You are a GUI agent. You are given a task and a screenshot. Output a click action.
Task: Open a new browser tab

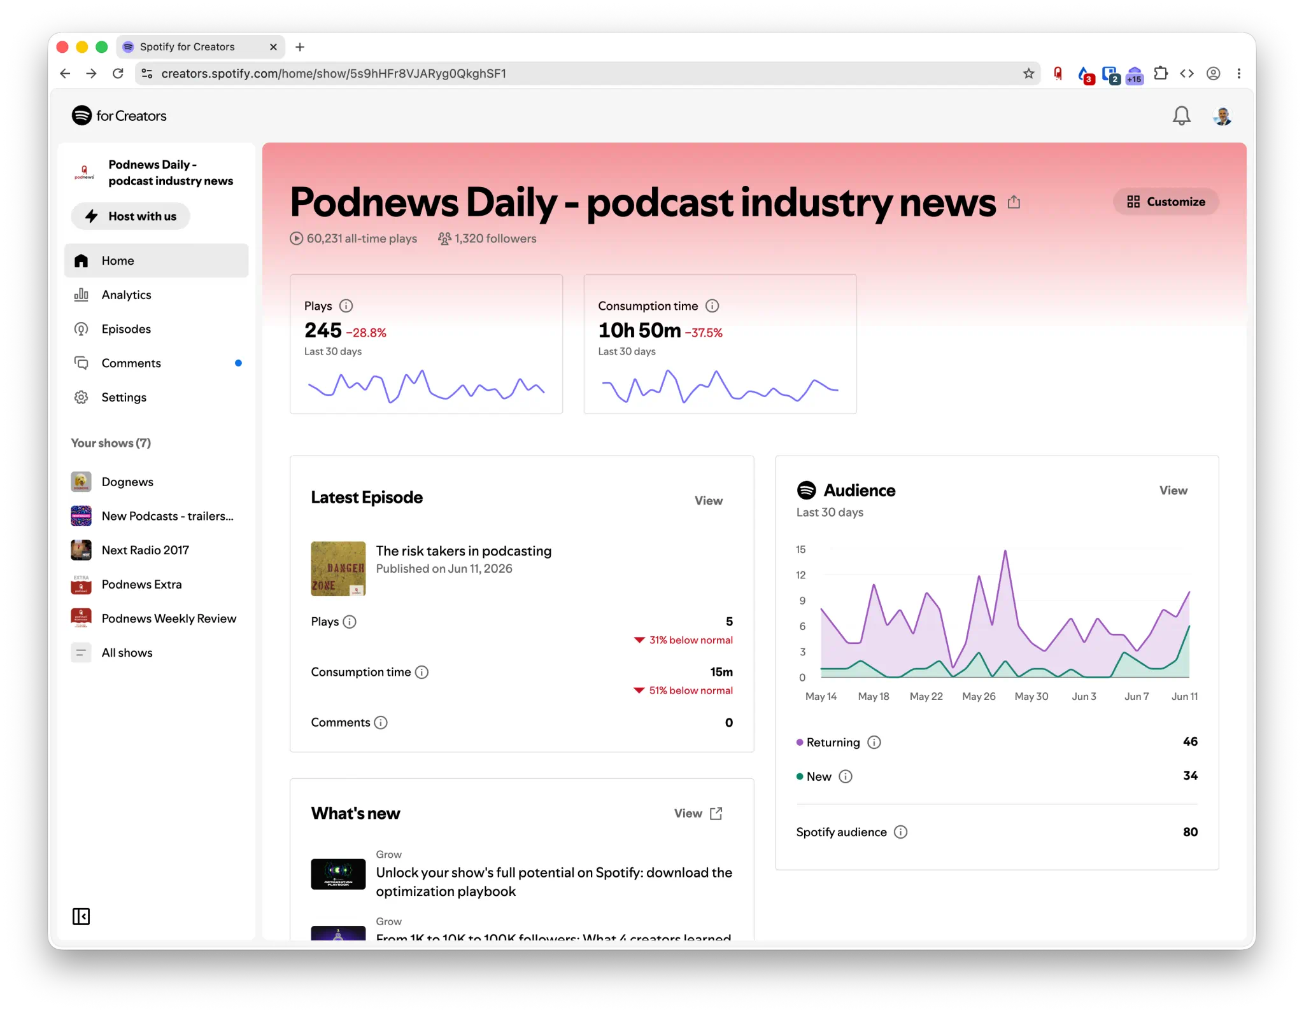300,47
